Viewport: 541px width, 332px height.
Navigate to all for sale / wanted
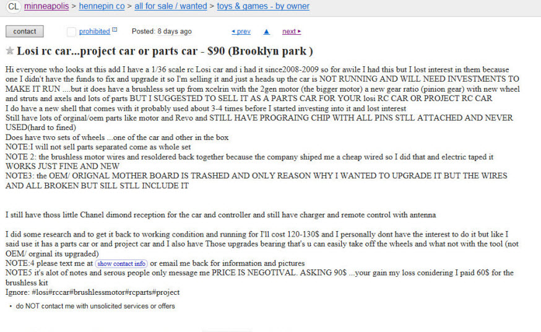point(171,6)
